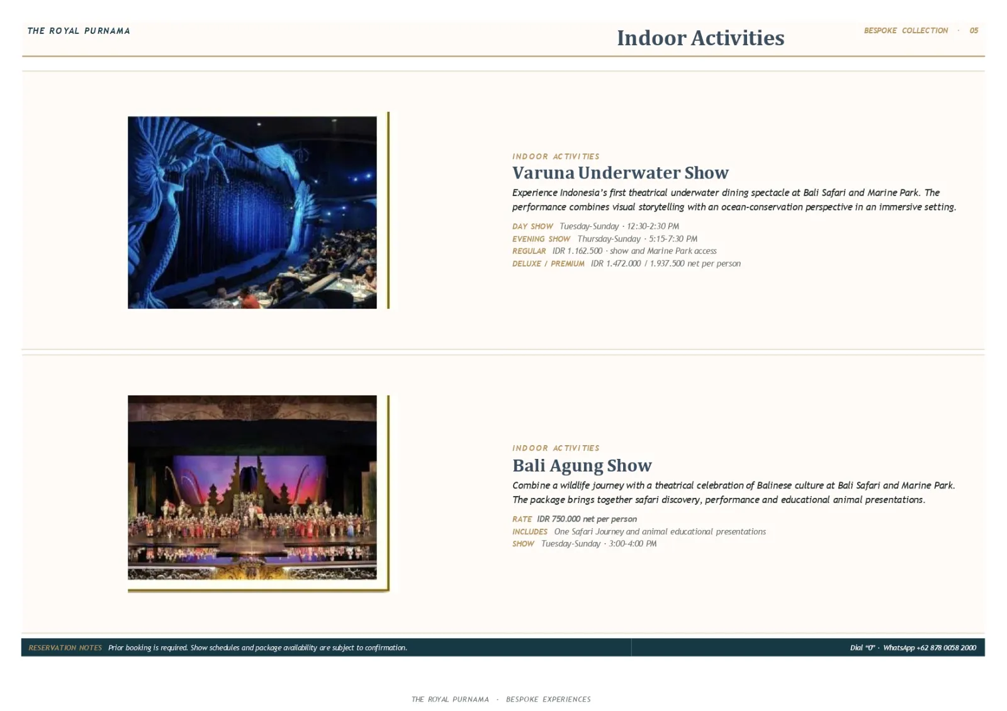Click 'IDR 1.472.000 / 1.937.500 net per person'

666,263
